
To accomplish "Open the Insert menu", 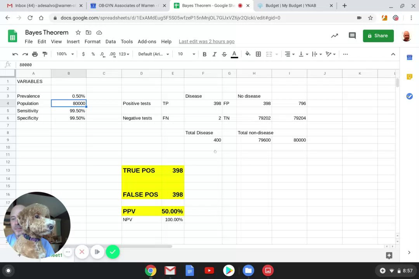I will [x=73, y=41].
